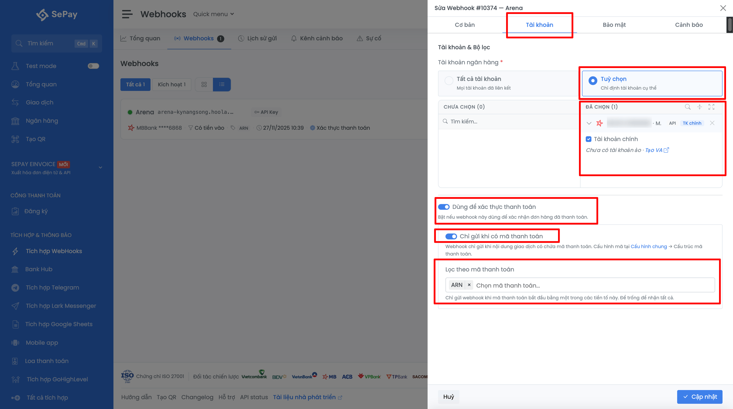Click the Chọn mã thanh toán input field
Image resolution: width=733 pixels, height=409 pixels.
594,285
